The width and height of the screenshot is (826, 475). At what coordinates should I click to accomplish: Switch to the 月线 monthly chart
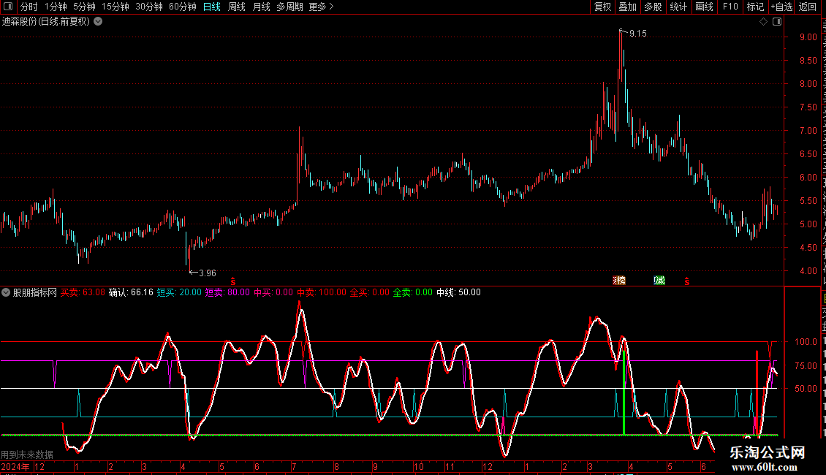click(x=261, y=7)
